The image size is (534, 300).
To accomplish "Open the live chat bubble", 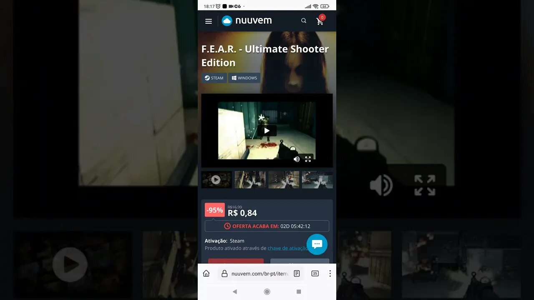I will coord(317,244).
